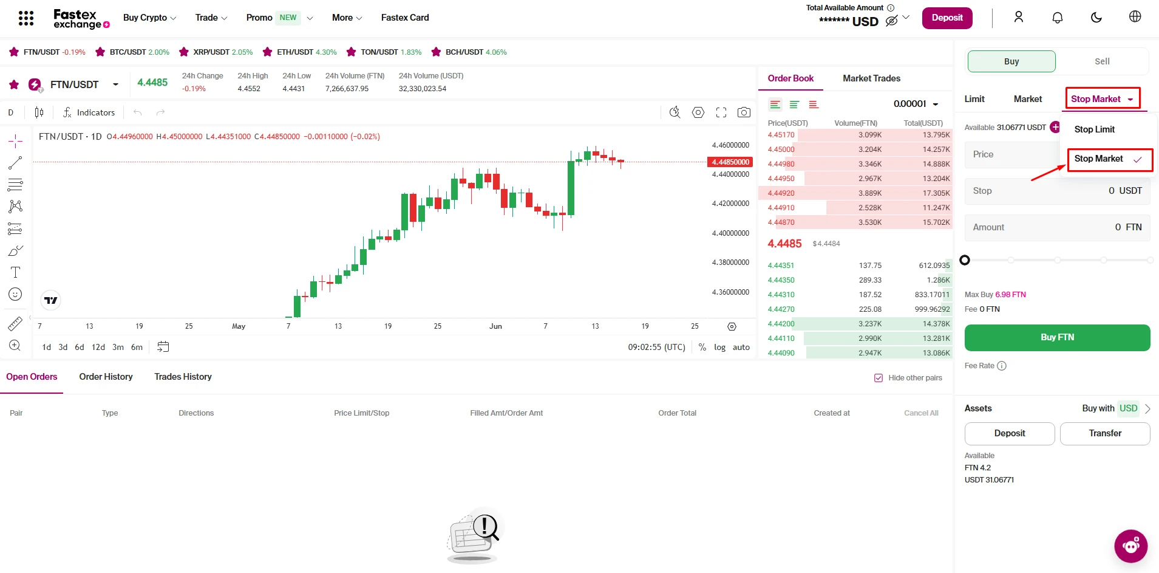Expand the Buy Crypto menu
Screen dimensions: 1159x573
[149, 18]
